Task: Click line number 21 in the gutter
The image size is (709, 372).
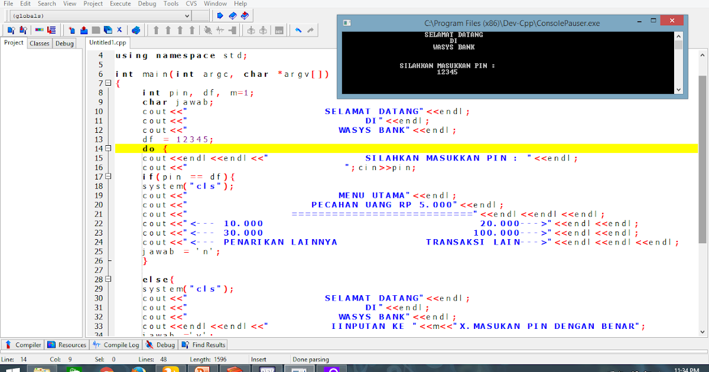Action: click(98, 214)
